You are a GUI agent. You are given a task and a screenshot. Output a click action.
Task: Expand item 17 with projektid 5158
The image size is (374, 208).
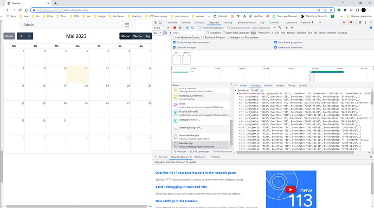240,149
